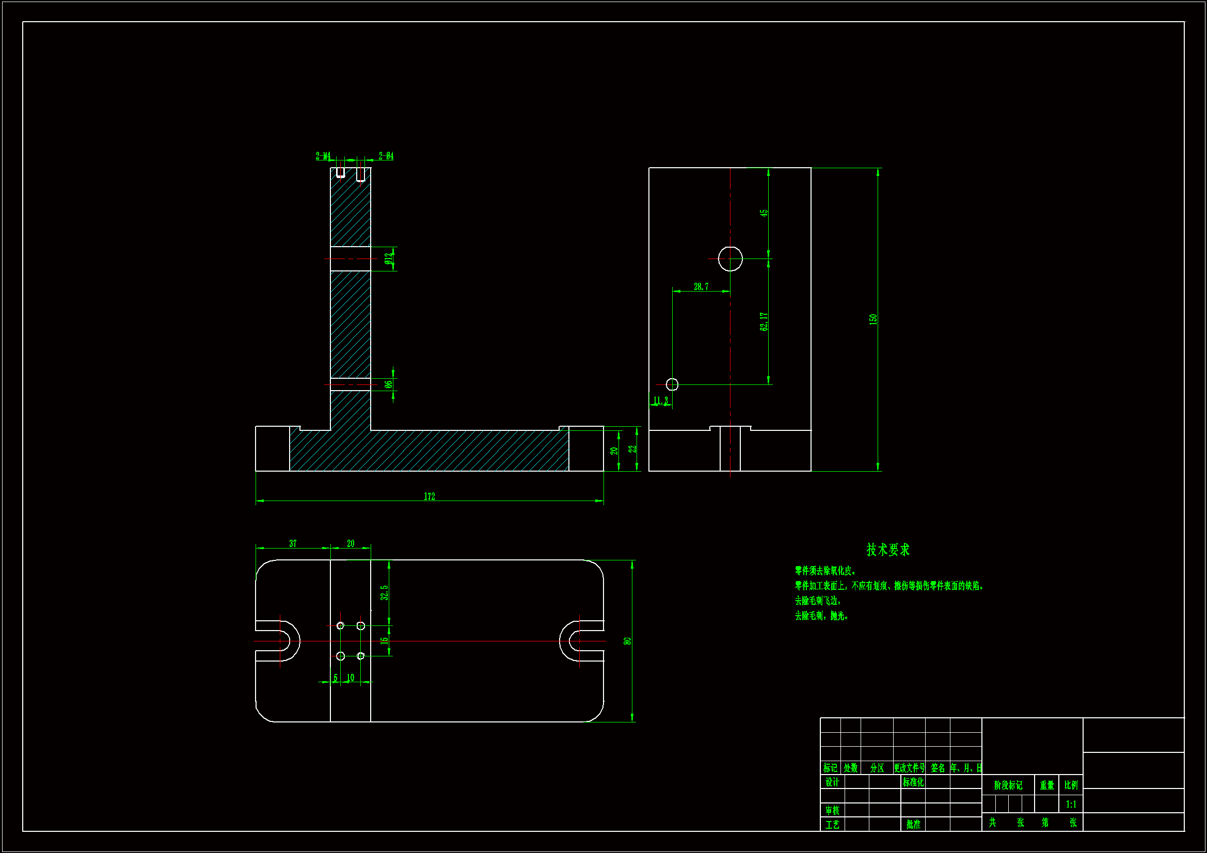The image size is (1207, 853).
Task: Select the small circle hole in side view
Action: coord(672,385)
